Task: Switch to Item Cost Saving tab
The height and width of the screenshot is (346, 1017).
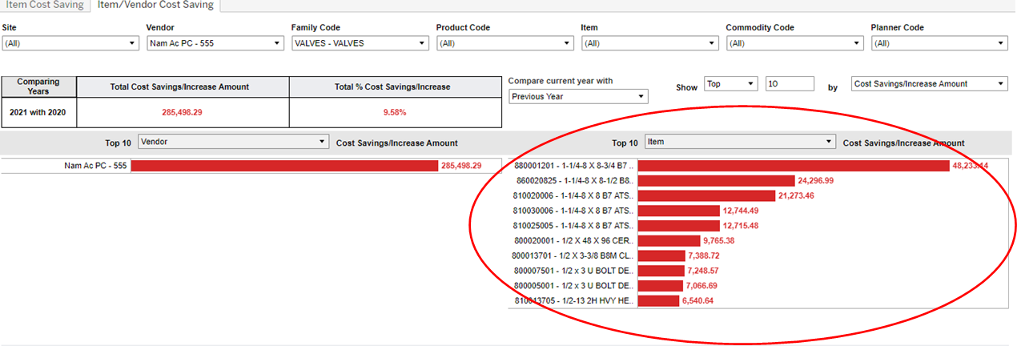Action: [x=43, y=6]
